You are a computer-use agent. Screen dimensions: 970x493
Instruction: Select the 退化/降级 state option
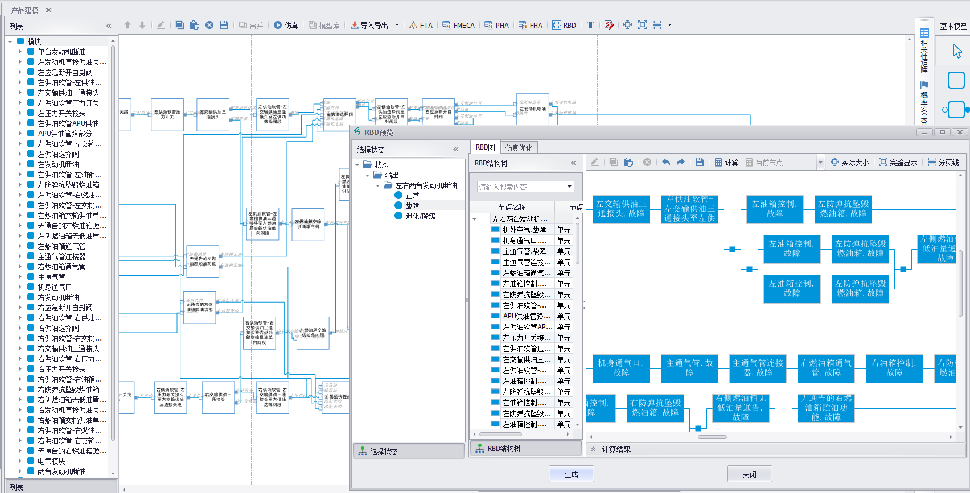tap(420, 216)
